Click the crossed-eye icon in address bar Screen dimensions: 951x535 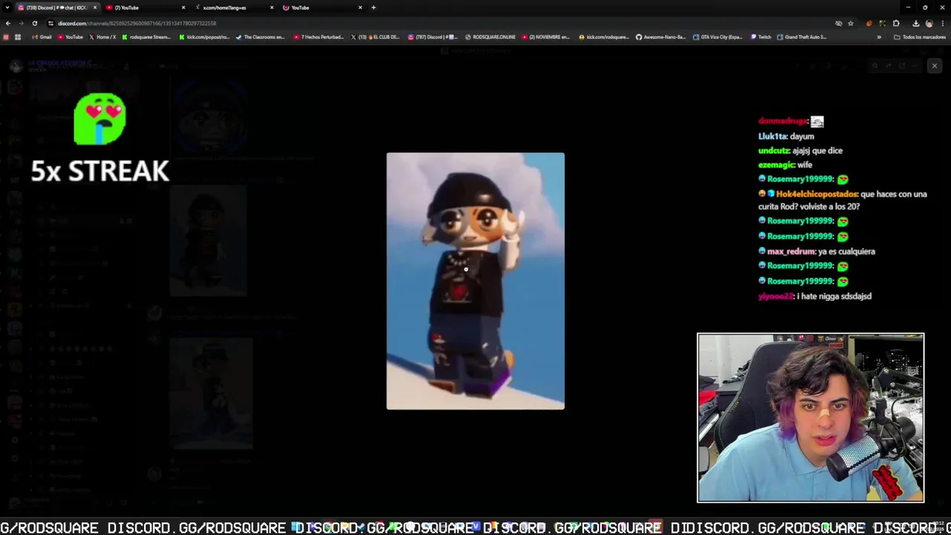coord(839,23)
